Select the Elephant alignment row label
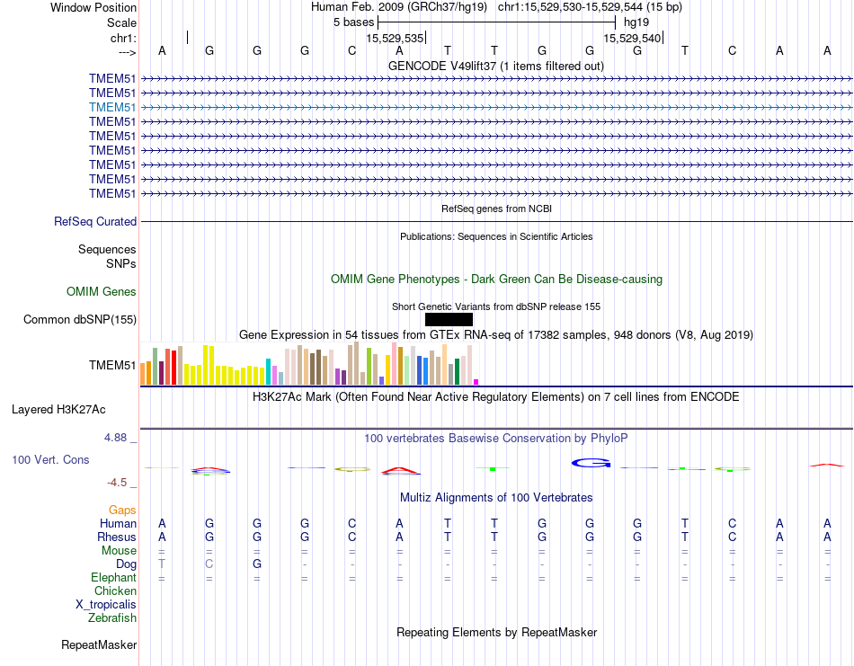Viewport: 854px width, 666px height. 113,577
